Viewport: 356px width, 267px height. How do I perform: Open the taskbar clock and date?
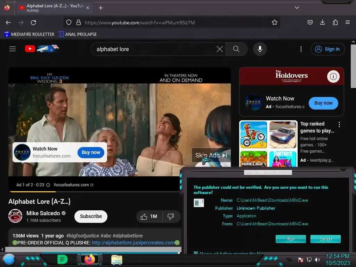(x=338, y=259)
